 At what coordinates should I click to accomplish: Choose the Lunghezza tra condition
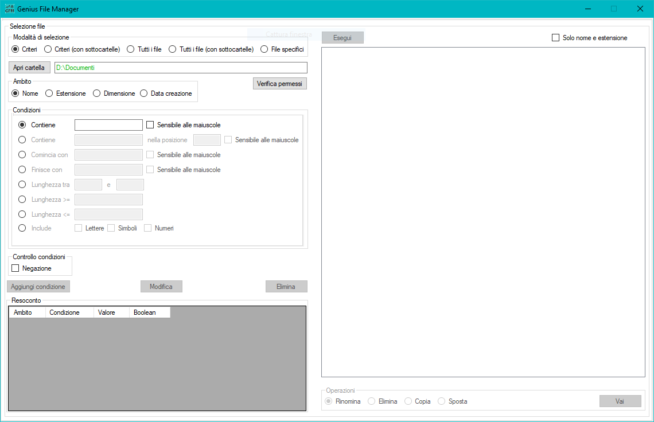[22, 185]
